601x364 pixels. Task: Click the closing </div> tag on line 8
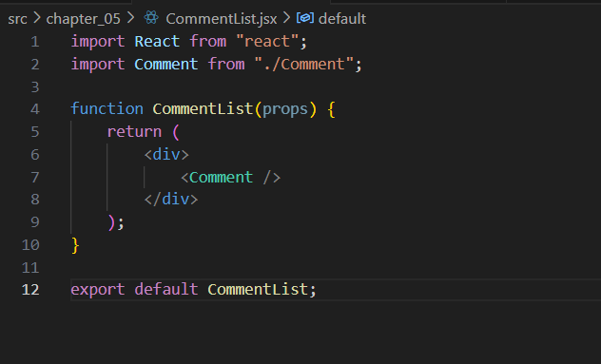coord(171,200)
